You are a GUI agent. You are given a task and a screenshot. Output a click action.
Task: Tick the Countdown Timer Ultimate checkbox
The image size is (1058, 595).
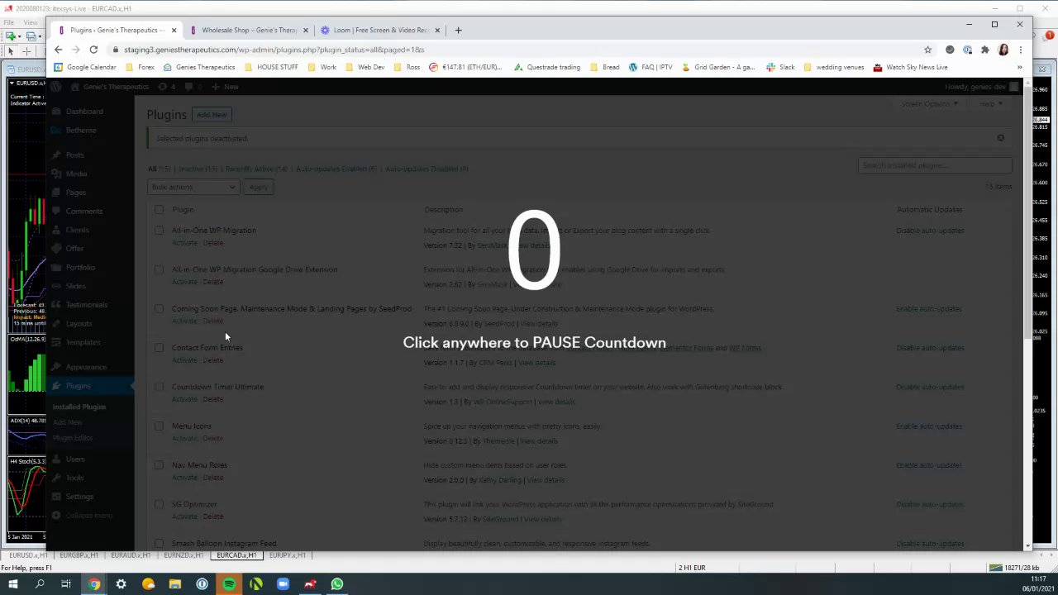(x=159, y=387)
